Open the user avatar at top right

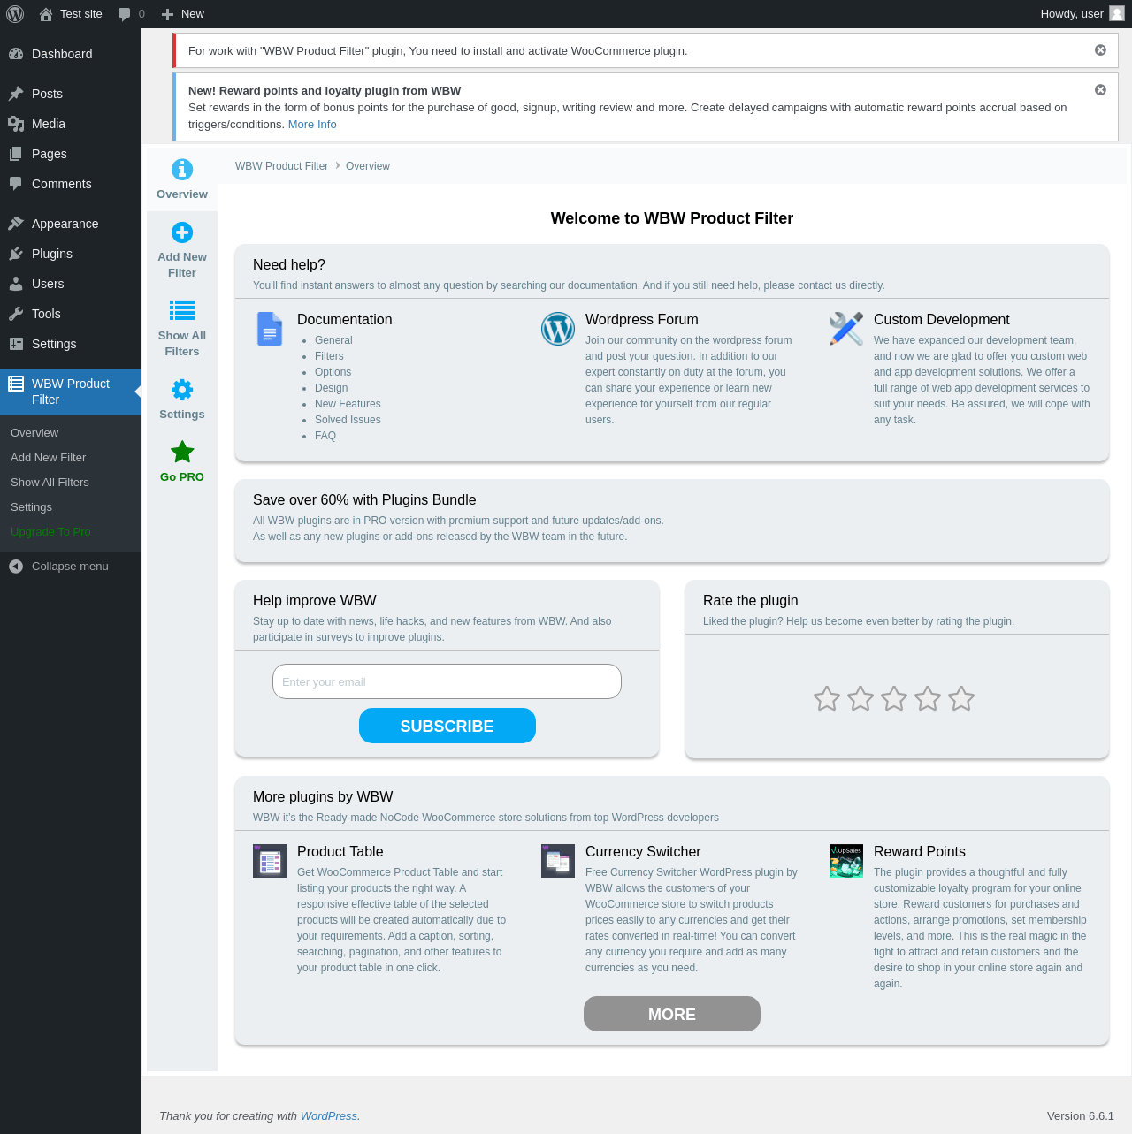point(1117,13)
